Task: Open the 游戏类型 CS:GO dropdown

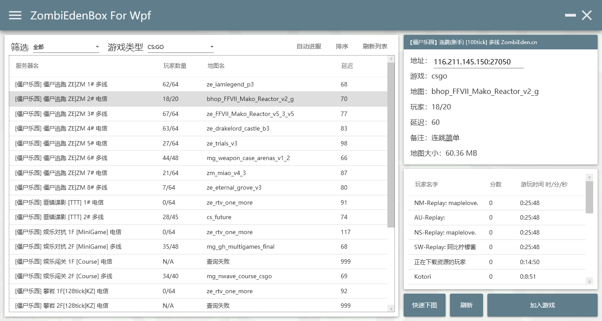Action: 181,47
